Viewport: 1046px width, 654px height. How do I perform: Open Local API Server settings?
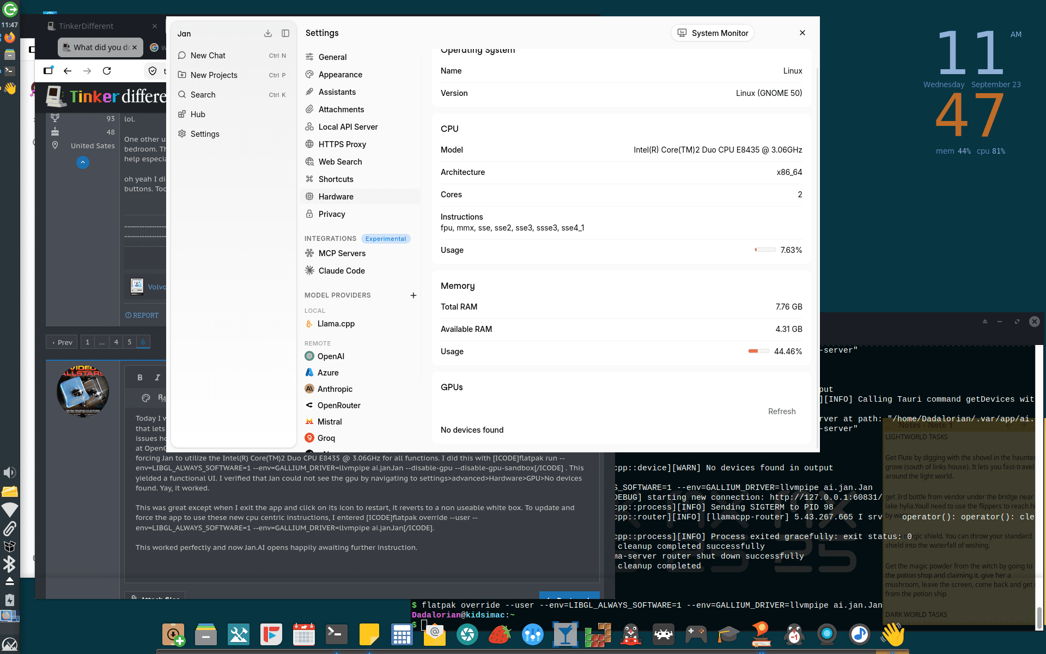pos(360,127)
